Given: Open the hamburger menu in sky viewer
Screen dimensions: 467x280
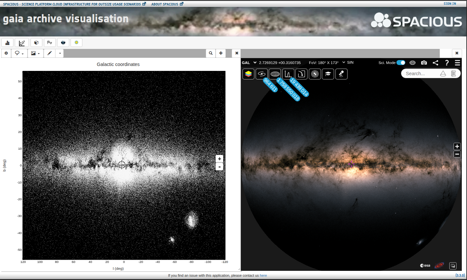Looking at the screenshot, I should pos(457,63).
